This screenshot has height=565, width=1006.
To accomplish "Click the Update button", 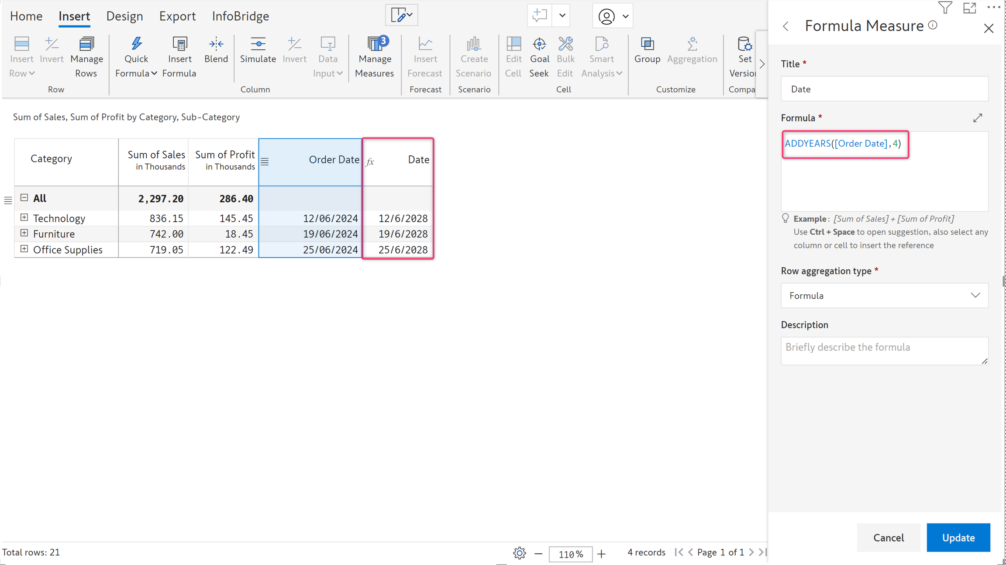I will (x=958, y=537).
